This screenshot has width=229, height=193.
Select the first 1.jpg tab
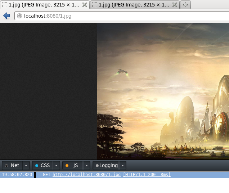click(x=45, y=5)
